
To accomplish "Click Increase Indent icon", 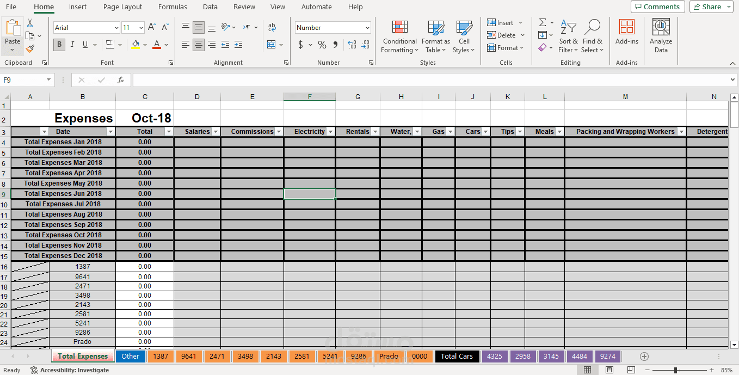I will click(x=238, y=45).
